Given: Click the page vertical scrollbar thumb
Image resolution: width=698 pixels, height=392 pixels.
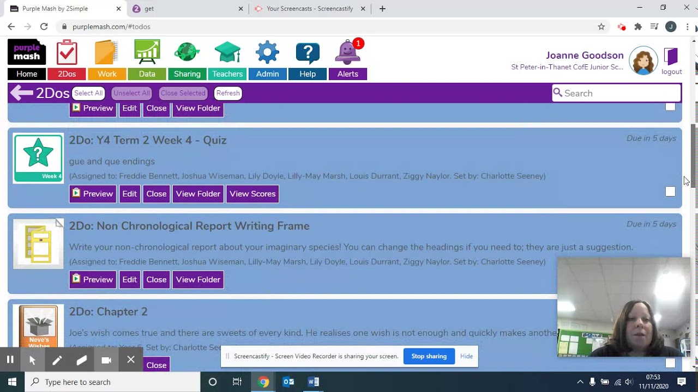Looking at the screenshot, I should (694, 155).
